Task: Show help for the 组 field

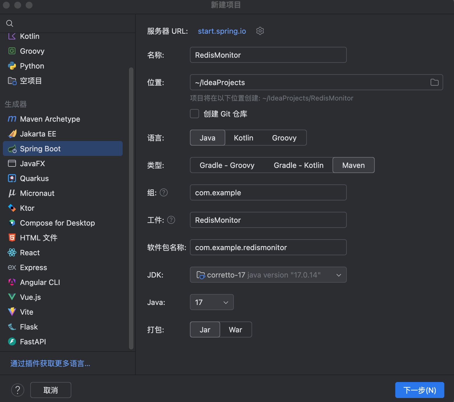Action: [164, 193]
